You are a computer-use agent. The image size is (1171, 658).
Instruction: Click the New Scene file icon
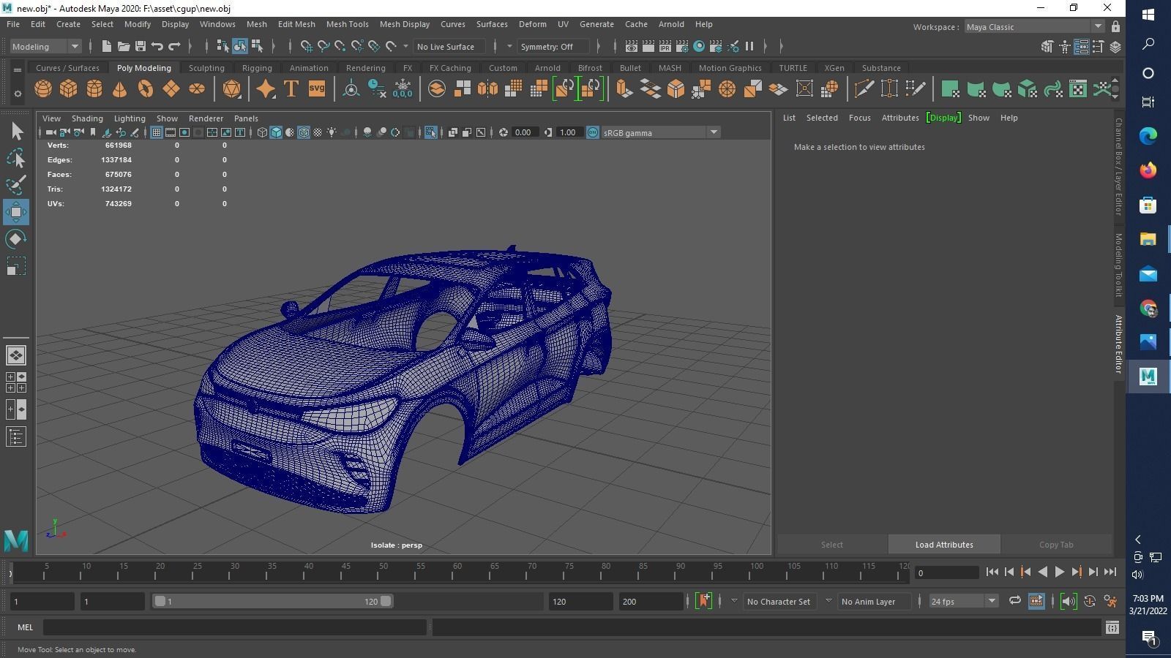coord(107,46)
